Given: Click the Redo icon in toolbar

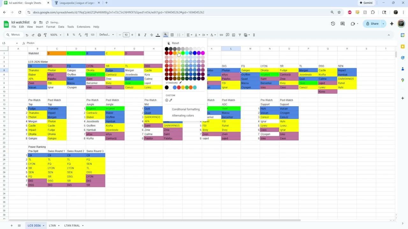Looking at the screenshot, I should pos(33,35).
